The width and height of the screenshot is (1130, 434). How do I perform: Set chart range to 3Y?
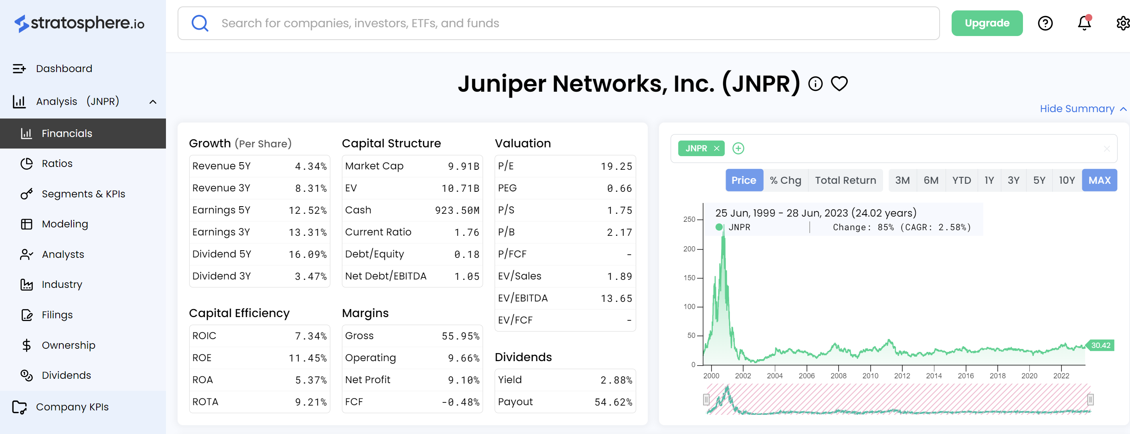[1013, 180]
